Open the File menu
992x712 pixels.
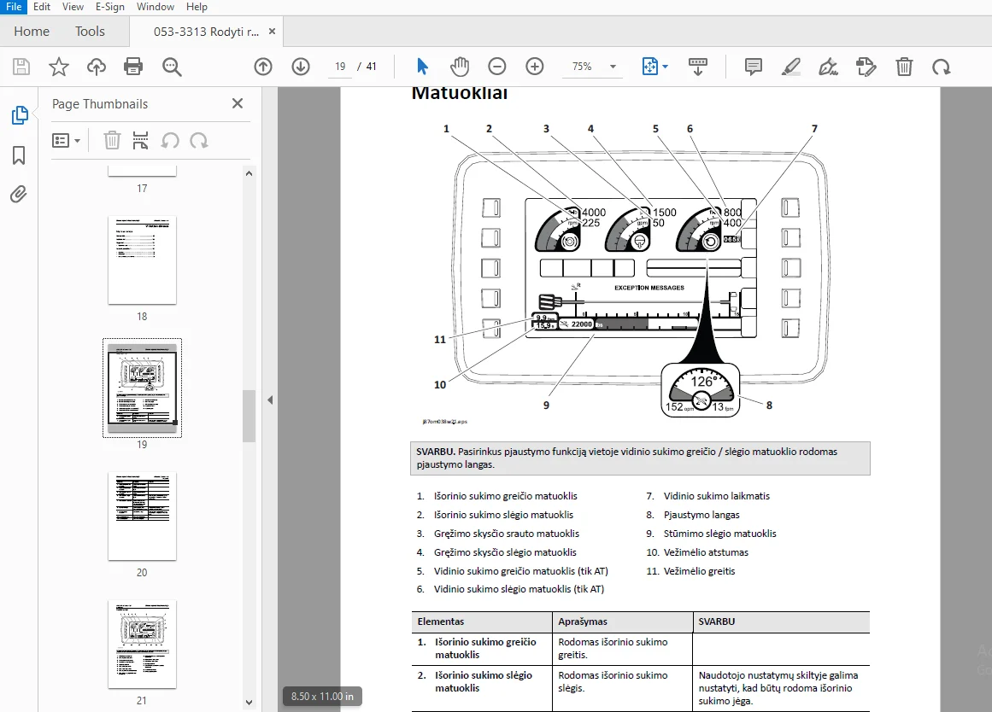tap(14, 7)
